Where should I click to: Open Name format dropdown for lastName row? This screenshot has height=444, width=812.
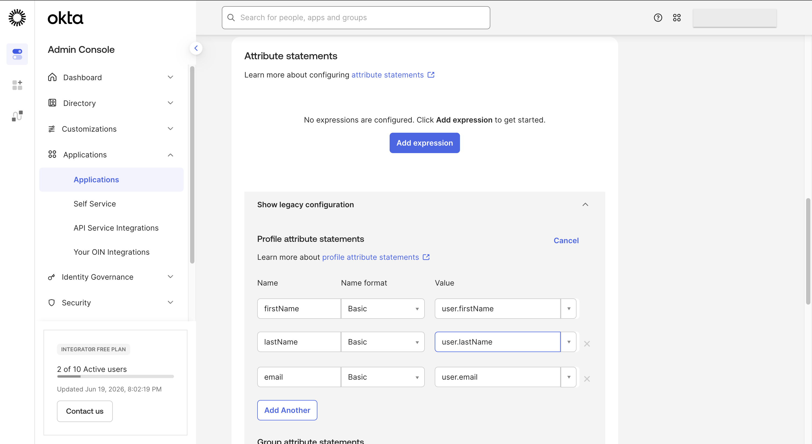coord(383,342)
